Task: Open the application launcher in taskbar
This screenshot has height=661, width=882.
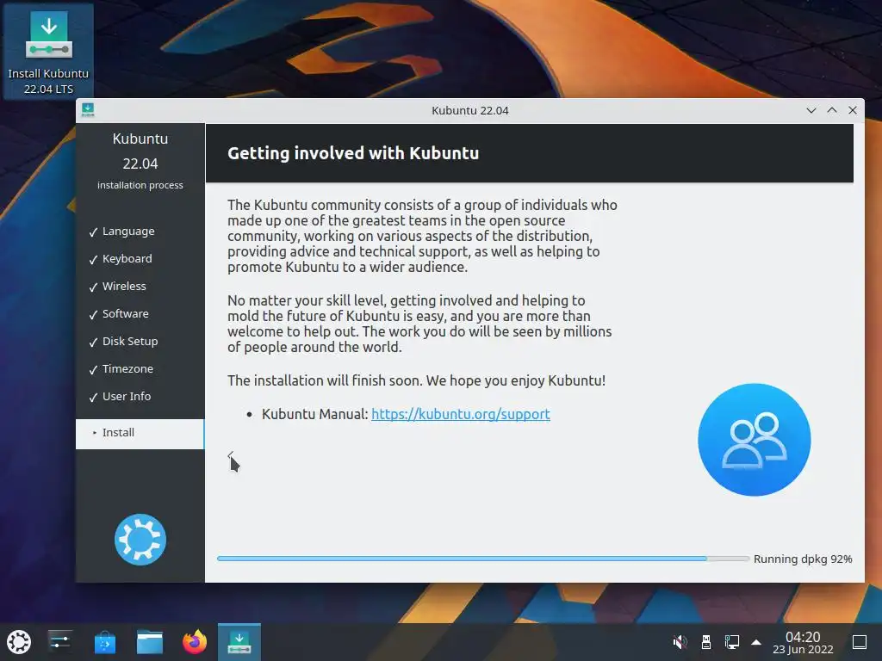Action: click(x=19, y=642)
